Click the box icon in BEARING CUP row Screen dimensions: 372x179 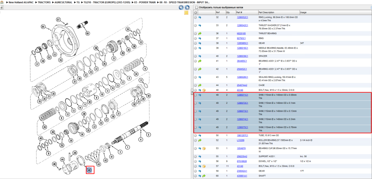204,149
